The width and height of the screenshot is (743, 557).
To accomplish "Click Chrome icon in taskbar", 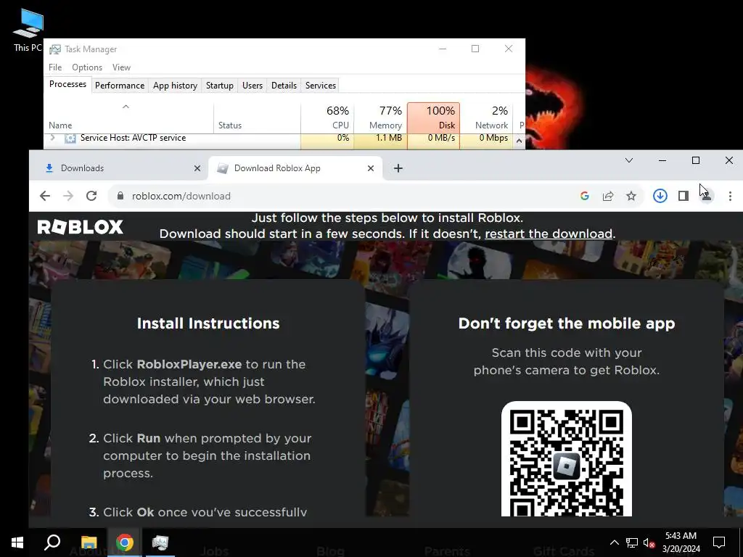I will [x=125, y=542].
